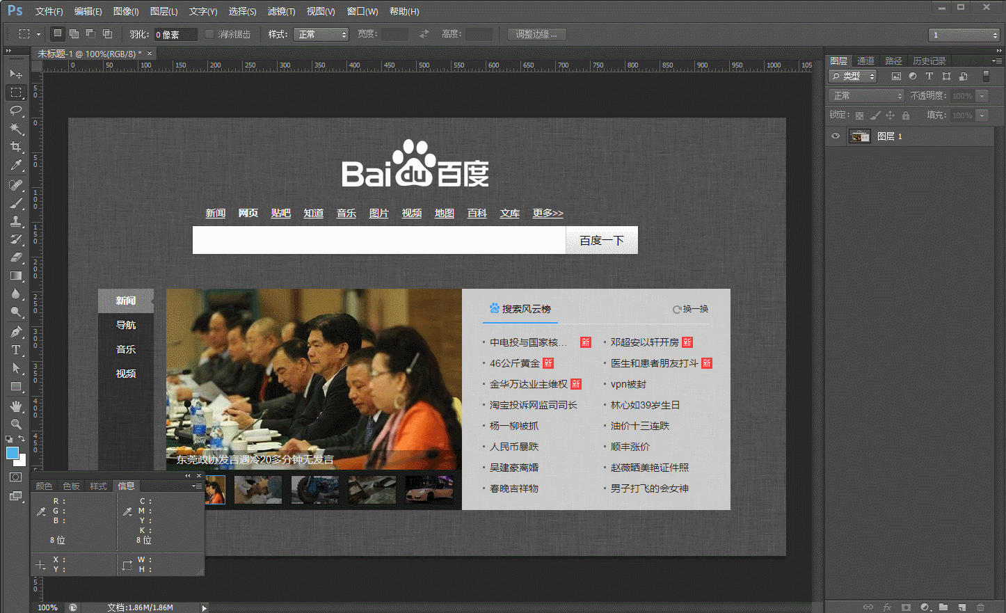1006x613 pixels.
Task: Select the Hand tool
Action: coord(16,406)
